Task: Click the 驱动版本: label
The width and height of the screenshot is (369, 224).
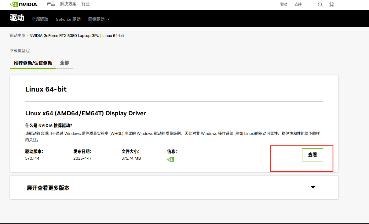Action: pyautogui.click(x=34, y=151)
